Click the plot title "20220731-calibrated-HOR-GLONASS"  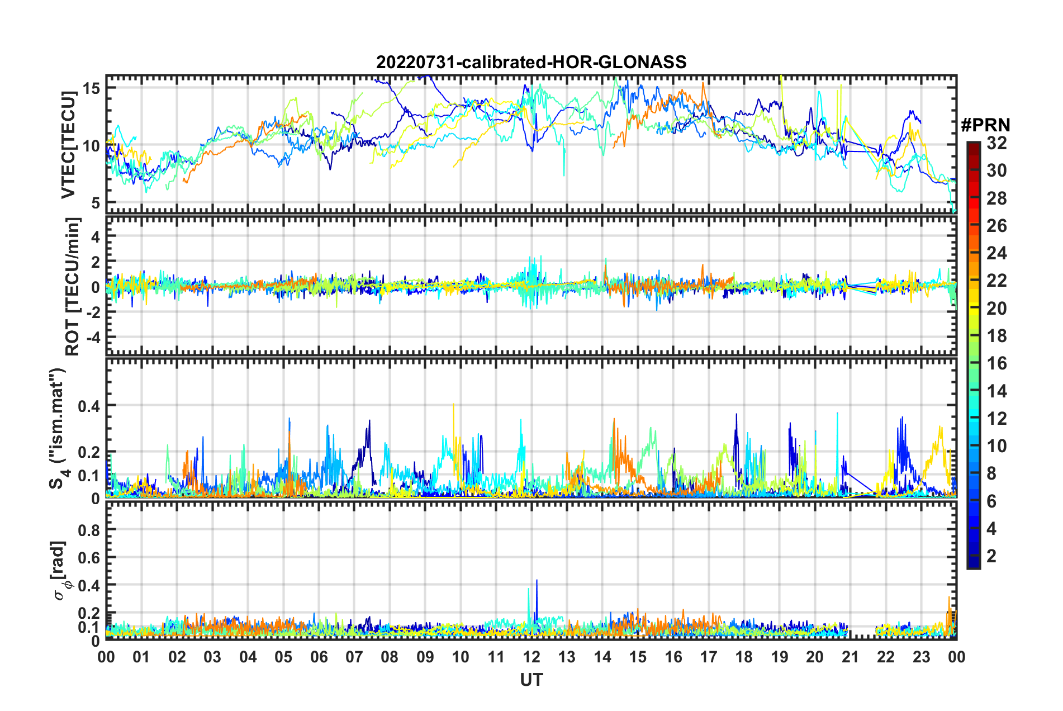531,62
